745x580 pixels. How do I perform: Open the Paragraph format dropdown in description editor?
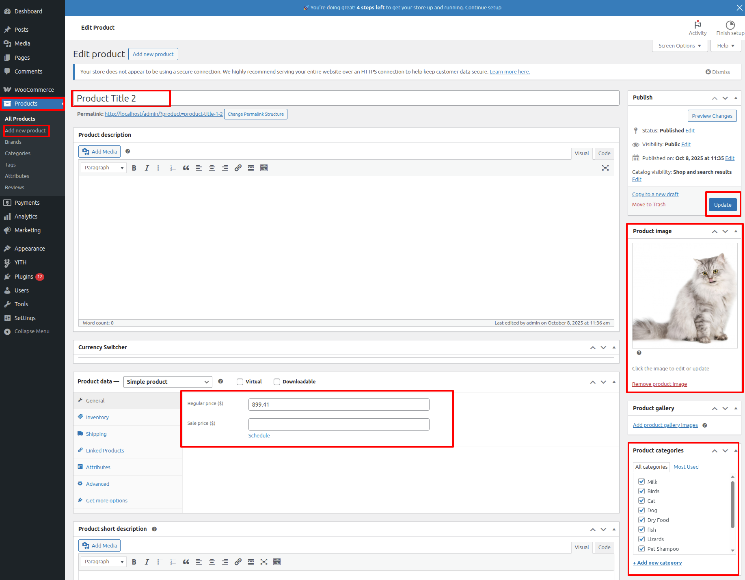104,168
